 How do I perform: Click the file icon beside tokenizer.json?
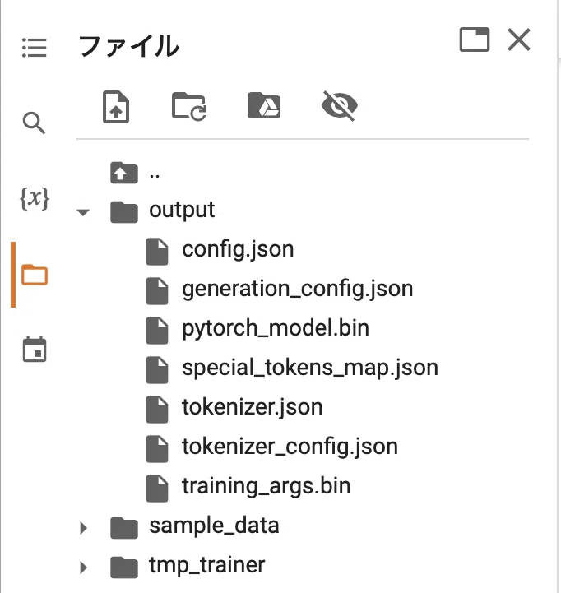click(157, 410)
